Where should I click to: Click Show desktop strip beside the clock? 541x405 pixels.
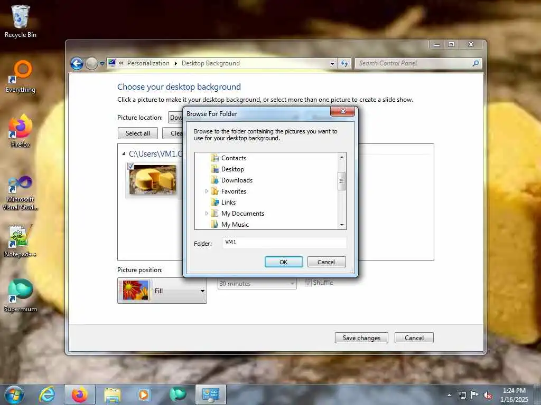[x=538, y=394]
